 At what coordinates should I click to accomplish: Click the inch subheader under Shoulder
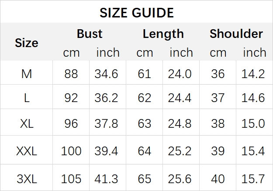pos(254,53)
